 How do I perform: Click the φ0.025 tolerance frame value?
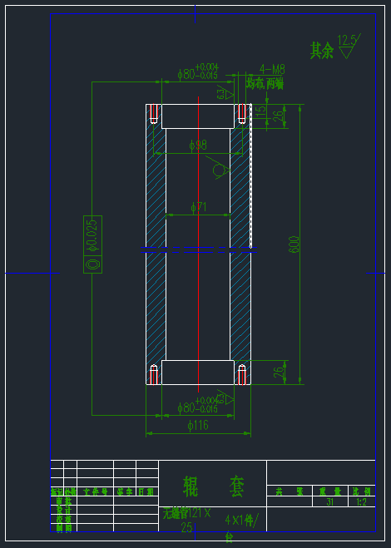[x=92, y=235]
